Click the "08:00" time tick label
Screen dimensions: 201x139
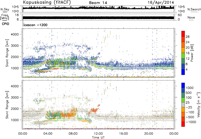73,134
